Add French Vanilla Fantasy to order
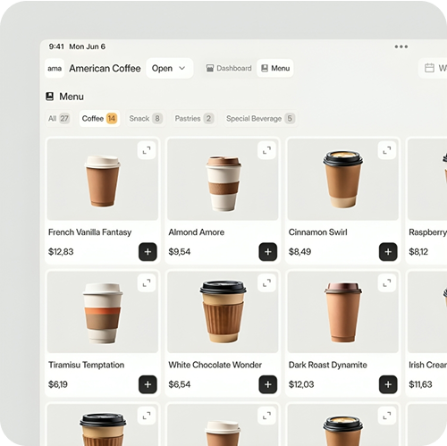The image size is (447, 446). click(148, 252)
